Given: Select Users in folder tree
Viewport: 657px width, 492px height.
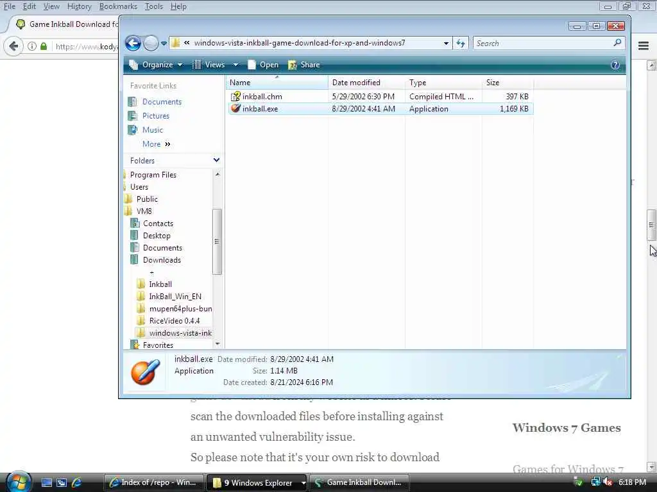Looking at the screenshot, I should (x=139, y=187).
